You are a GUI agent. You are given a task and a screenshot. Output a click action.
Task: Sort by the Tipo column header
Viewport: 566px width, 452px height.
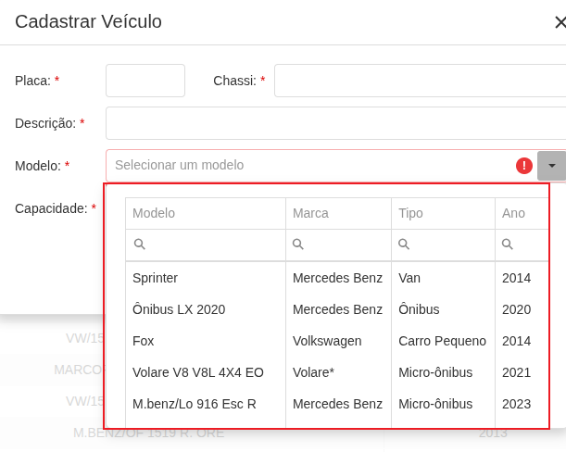[x=443, y=213]
